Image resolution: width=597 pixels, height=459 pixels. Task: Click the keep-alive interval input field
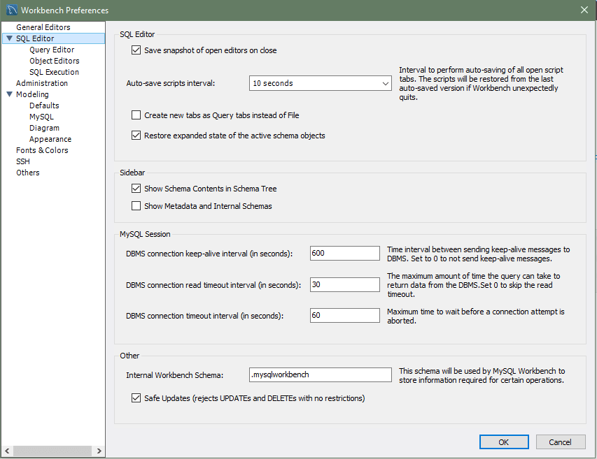[344, 253]
